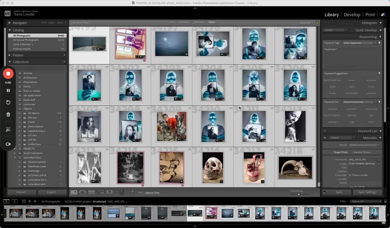Delete the recording with the trash icon
Viewport: 390px width, 228px height.
(8, 114)
